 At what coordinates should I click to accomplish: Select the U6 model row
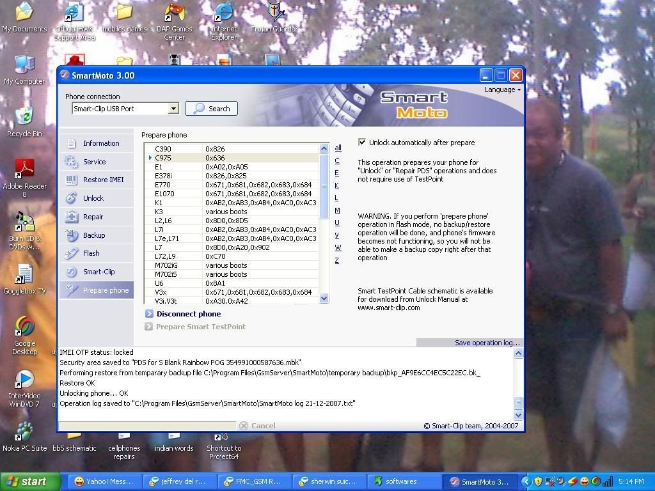232,283
